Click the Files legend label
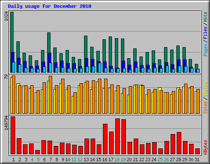The height and width of the screenshot is (164, 210). pyautogui.click(x=205, y=33)
